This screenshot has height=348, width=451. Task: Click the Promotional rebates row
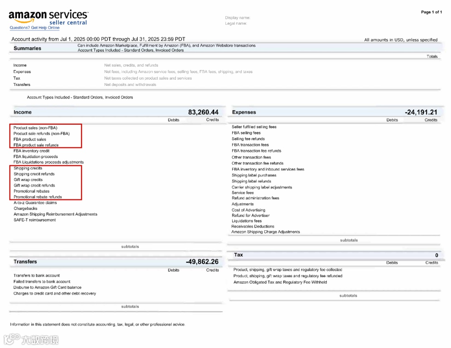click(x=32, y=191)
